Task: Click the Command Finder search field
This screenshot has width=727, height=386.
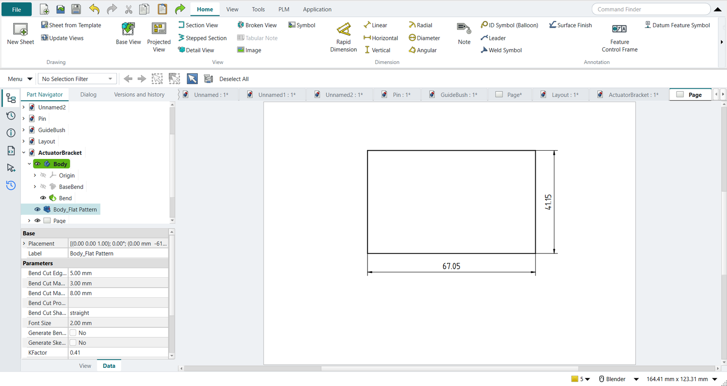Action: point(651,9)
